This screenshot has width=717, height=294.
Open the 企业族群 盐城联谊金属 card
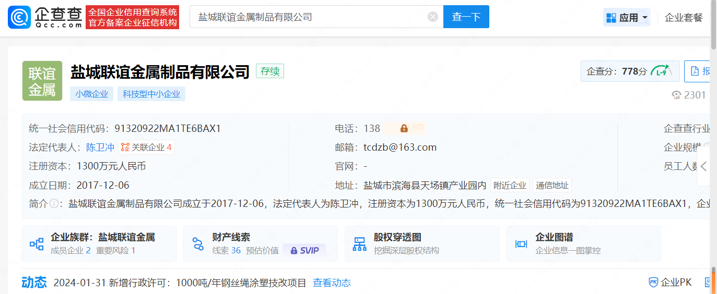coord(99,243)
